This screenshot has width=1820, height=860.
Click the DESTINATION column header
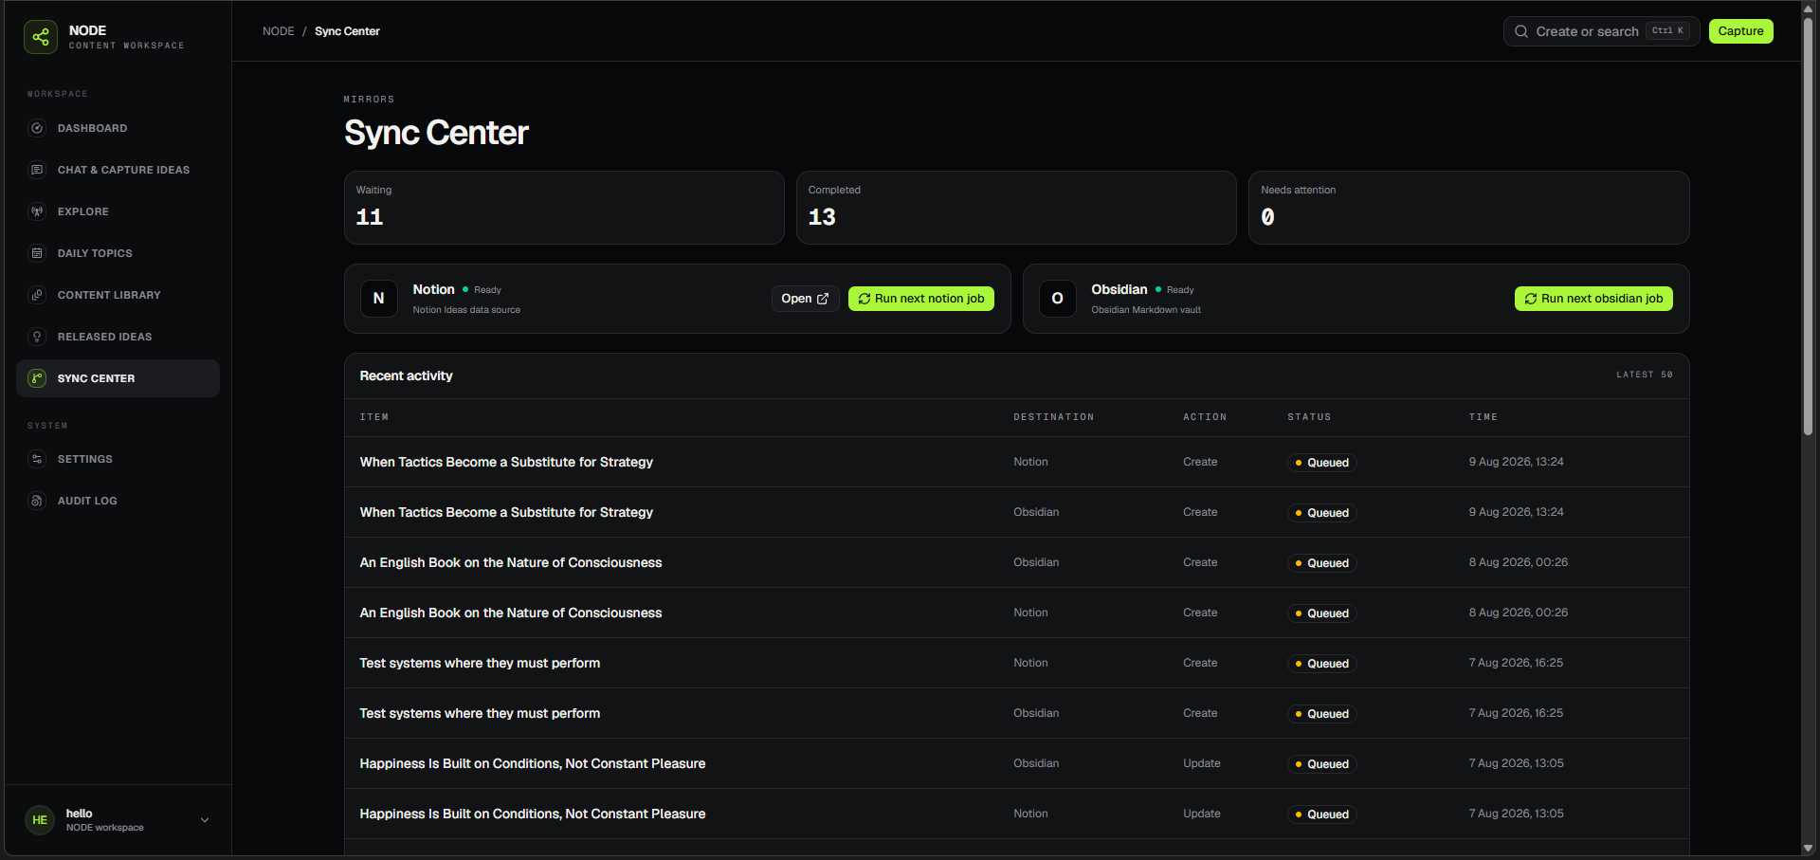click(1053, 417)
